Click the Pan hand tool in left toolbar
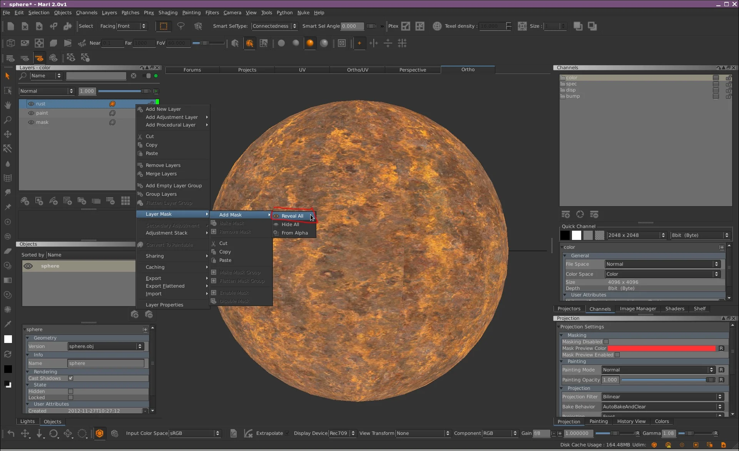Viewport: 739px width, 451px height. pyautogui.click(x=7, y=105)
